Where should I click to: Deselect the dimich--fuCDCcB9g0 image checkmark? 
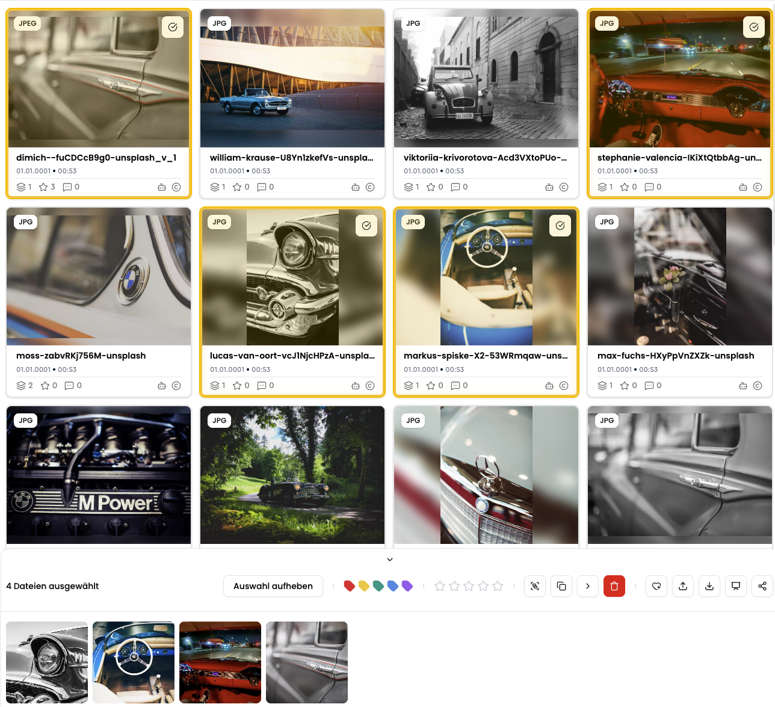click(173, 27)
